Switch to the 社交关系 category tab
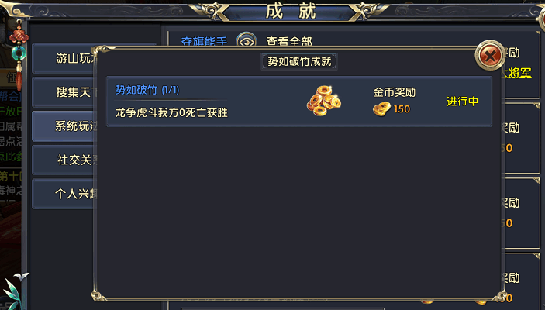 pyautogui.click(x=64, y=160)
